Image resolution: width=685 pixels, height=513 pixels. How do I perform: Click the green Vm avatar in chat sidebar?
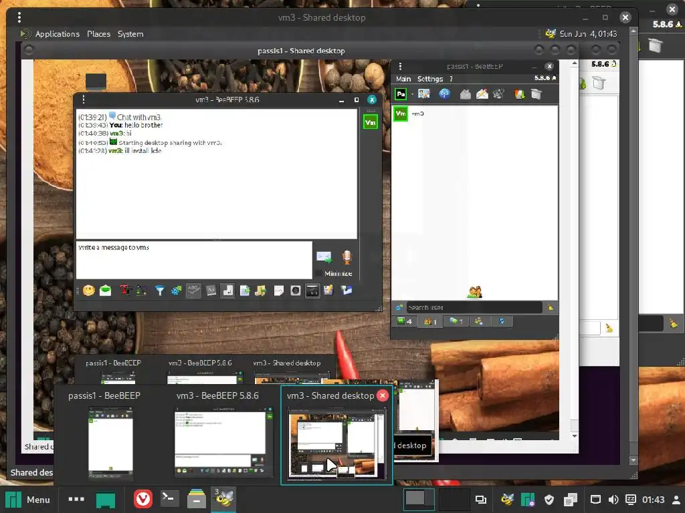(371, 123)
